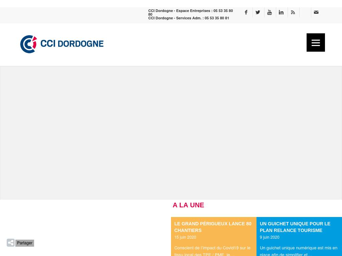
Task: Visit the YouTube channel icon
Action: [x=270, y=12]
